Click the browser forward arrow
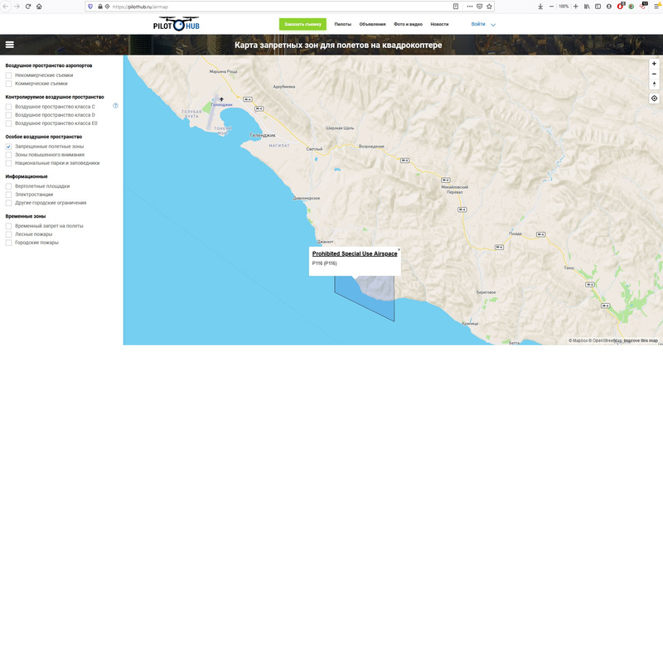 click(x=17, y=7)
